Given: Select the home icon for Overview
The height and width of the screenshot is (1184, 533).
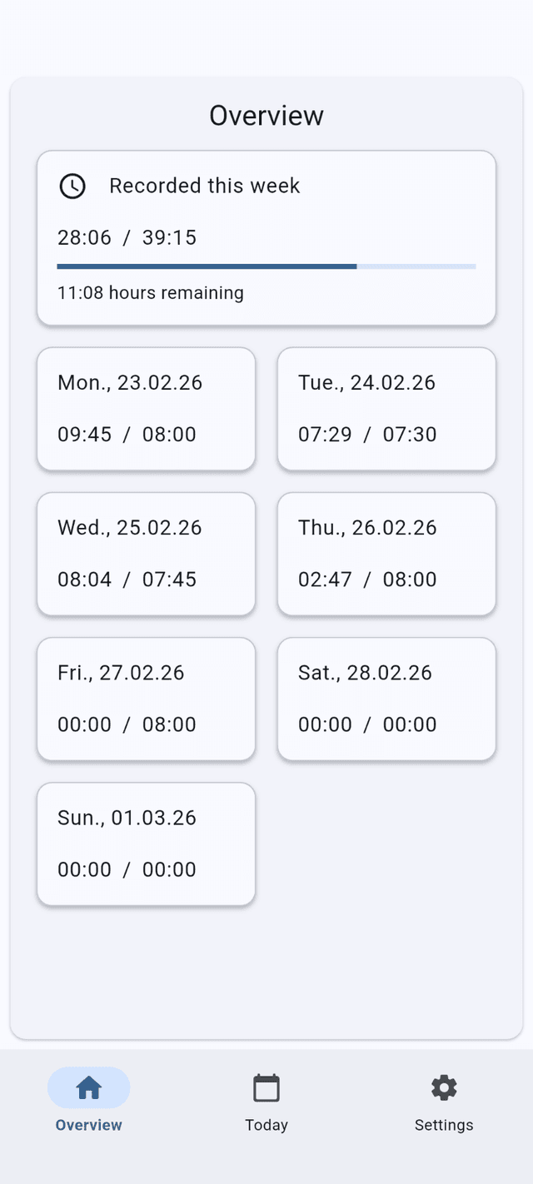Looking at the screenshot, I should 88,1087.
